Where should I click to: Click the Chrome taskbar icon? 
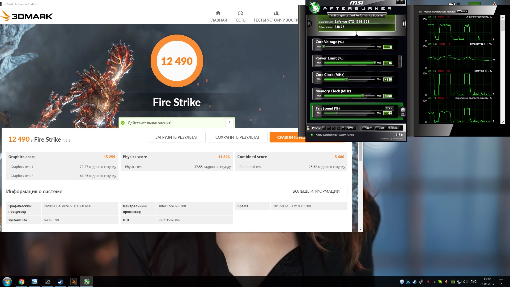(x=22, y=282)
